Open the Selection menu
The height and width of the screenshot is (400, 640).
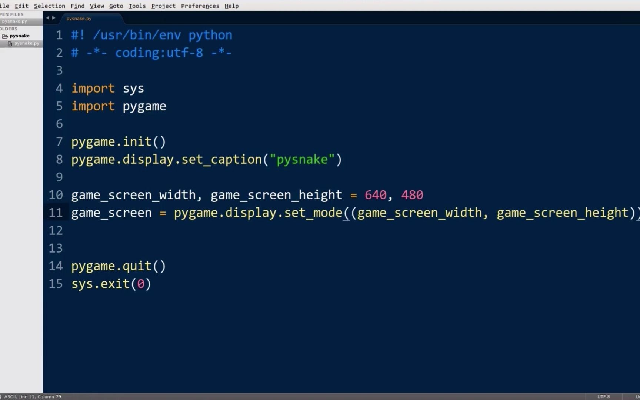pos(49,6)
